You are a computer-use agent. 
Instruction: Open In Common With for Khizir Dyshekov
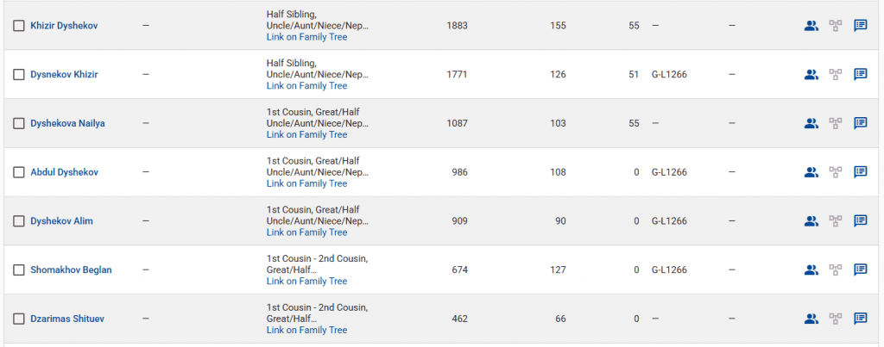pos(811,26)
